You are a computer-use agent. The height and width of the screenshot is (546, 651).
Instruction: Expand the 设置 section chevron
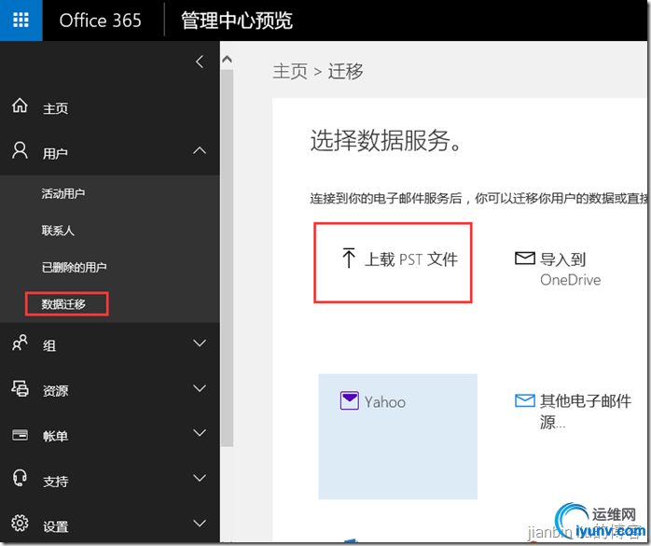pyautogui.click(x=200, y=523)
